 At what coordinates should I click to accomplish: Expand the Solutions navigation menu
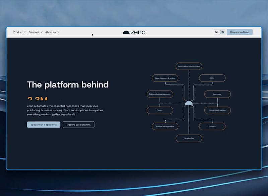pyautogui.click(x=36, y=32)
